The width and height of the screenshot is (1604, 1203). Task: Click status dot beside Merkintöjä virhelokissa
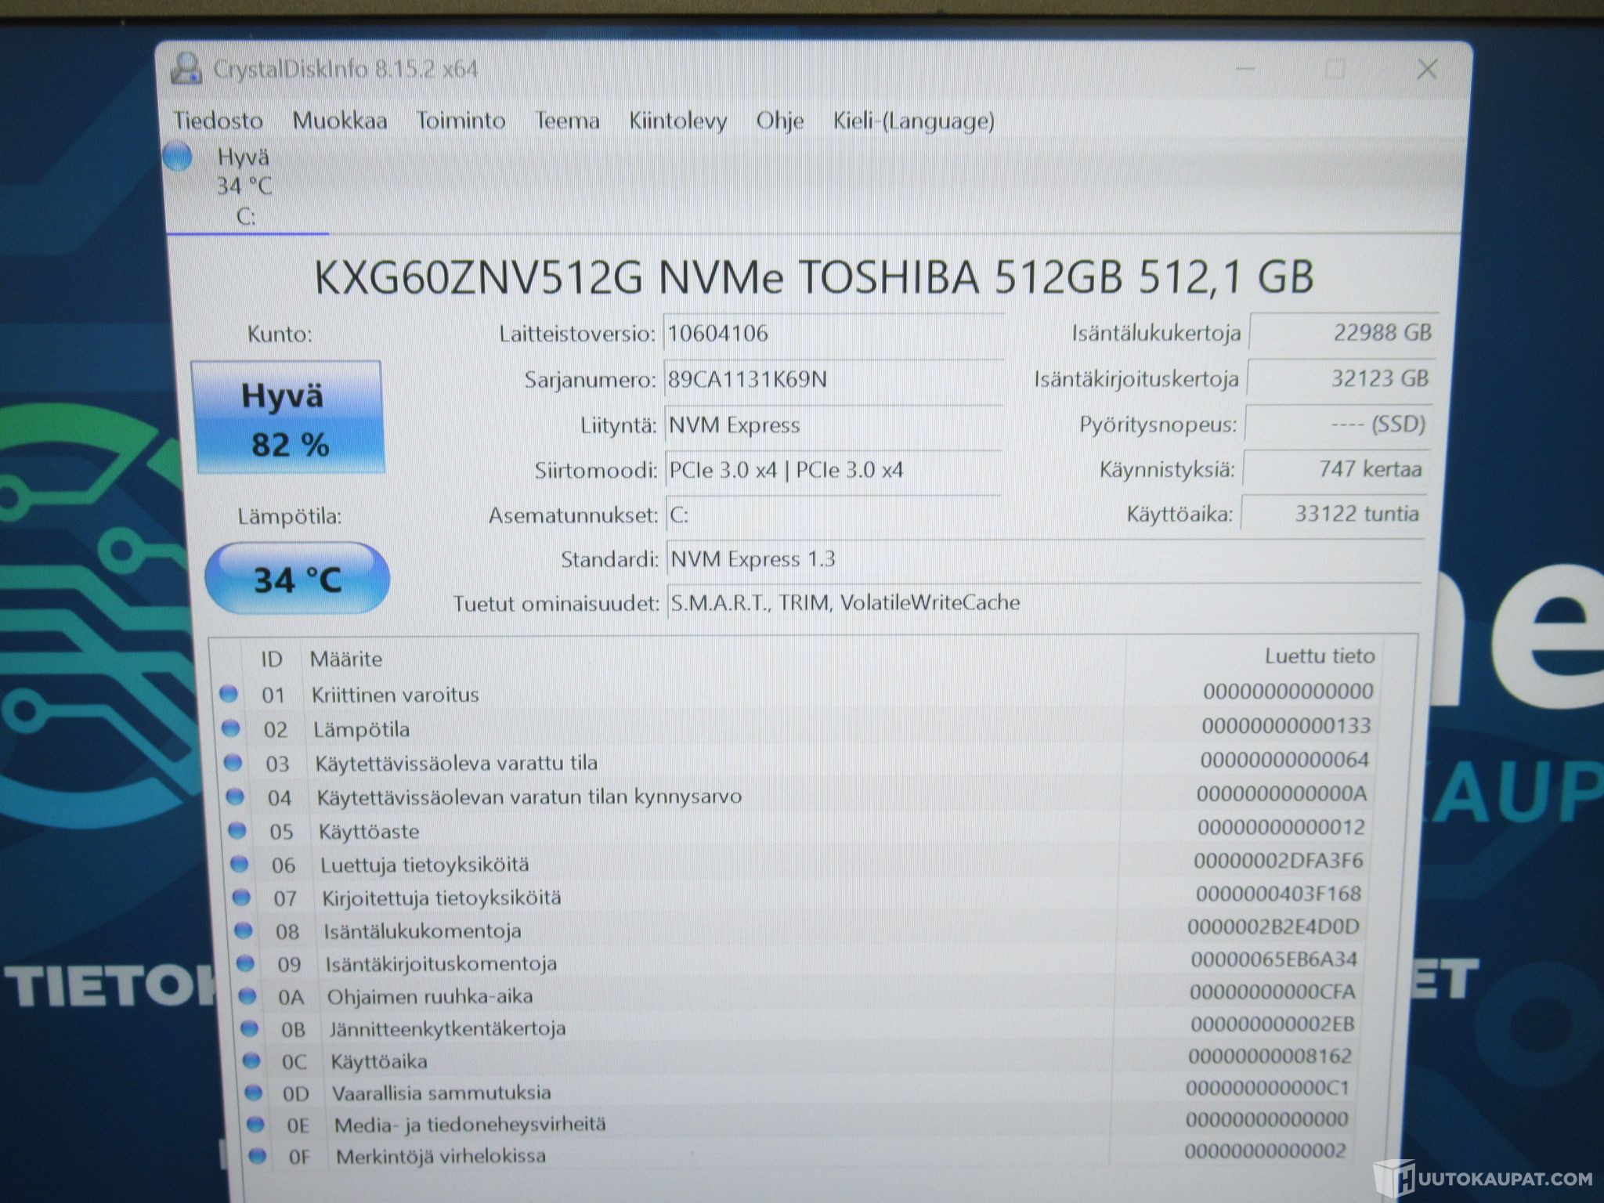tap(257, 1155)
